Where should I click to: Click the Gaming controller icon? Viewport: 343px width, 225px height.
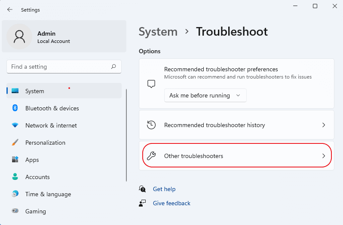pos(15,211)
